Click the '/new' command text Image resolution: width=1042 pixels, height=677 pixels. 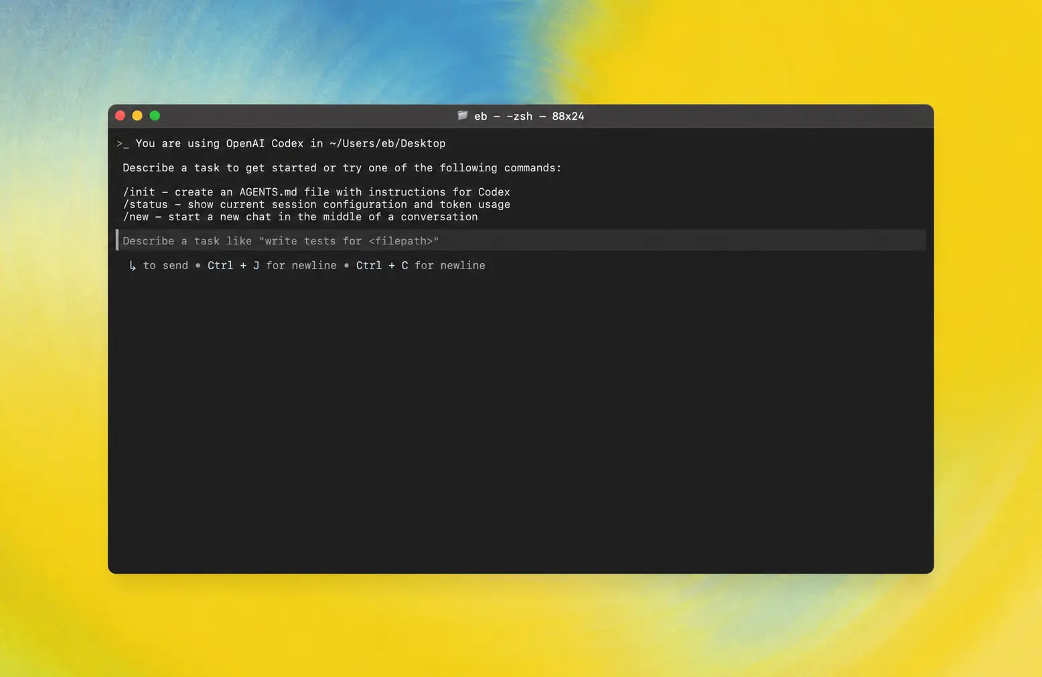tap(136, 217)
